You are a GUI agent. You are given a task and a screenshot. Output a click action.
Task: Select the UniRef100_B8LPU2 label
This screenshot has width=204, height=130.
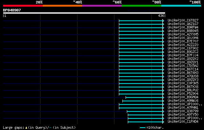click(x=183, y=90)
